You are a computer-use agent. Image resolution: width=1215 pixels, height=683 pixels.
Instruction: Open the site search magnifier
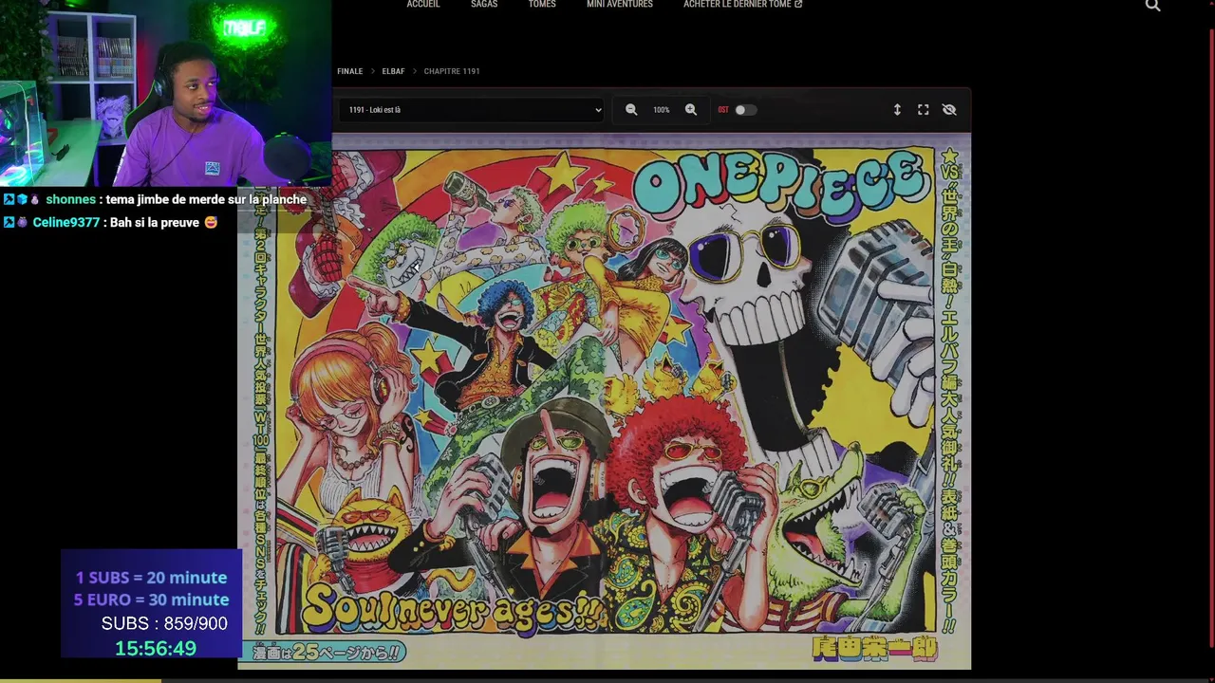click(x=1152, y=6)
